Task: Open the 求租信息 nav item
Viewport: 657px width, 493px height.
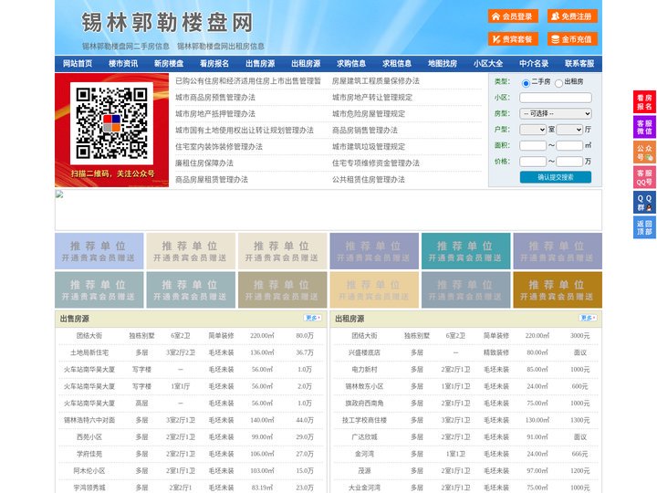Action: point(397,64)
